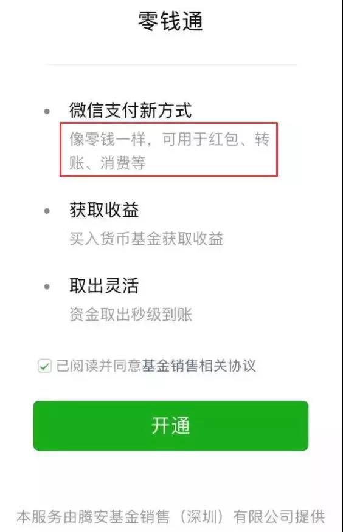
Task: Tap the green 开通 button
Action: coord(171,426)
